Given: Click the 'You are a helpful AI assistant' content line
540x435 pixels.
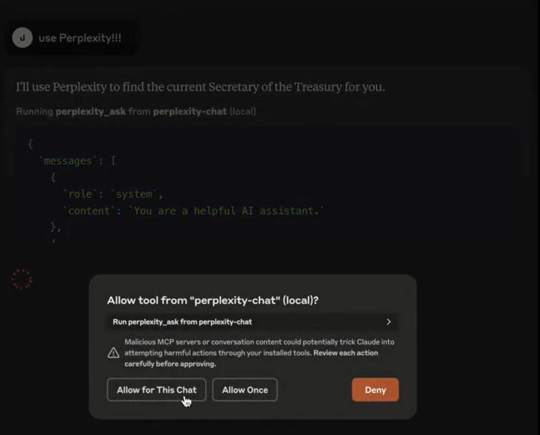Looking at the screenshot, I should point(194,211).
